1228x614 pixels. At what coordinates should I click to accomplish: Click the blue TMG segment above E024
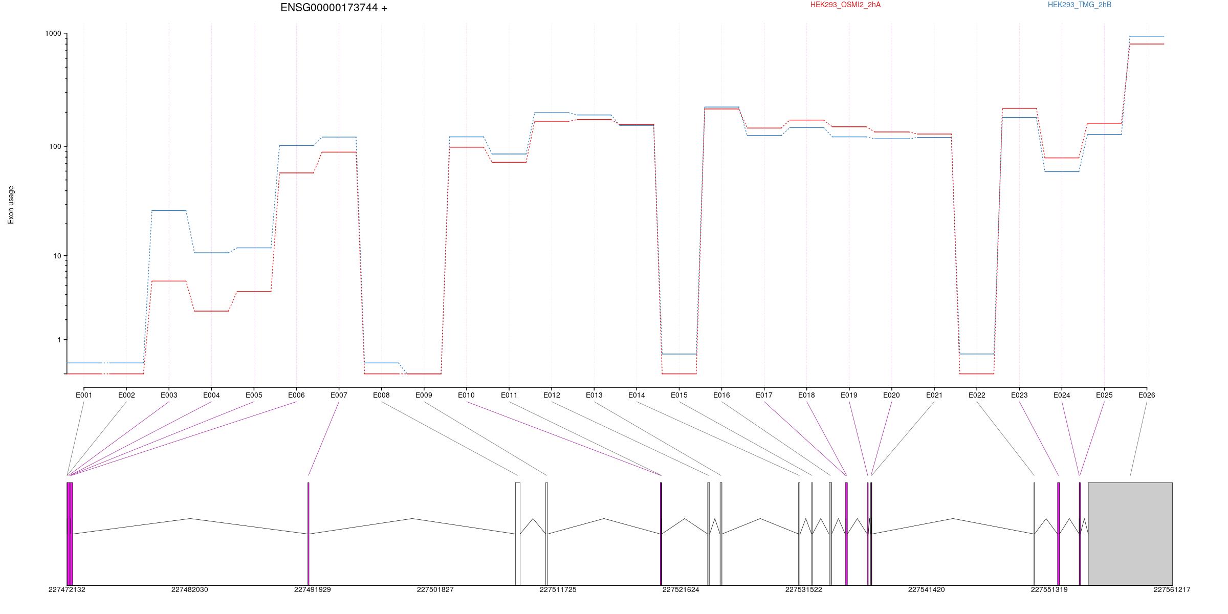1062,171
